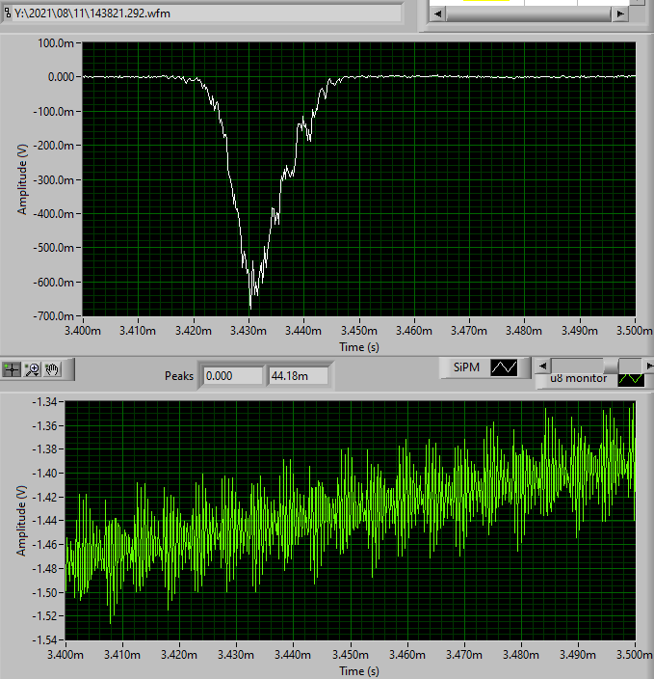The width and height of the screenshot is (654, 679).
Task: Click the Peaks field showing 44.18m
Action: (298, 375)
